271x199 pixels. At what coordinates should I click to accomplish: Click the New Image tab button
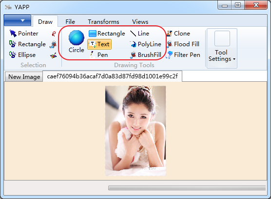click(x=24, y=76)
